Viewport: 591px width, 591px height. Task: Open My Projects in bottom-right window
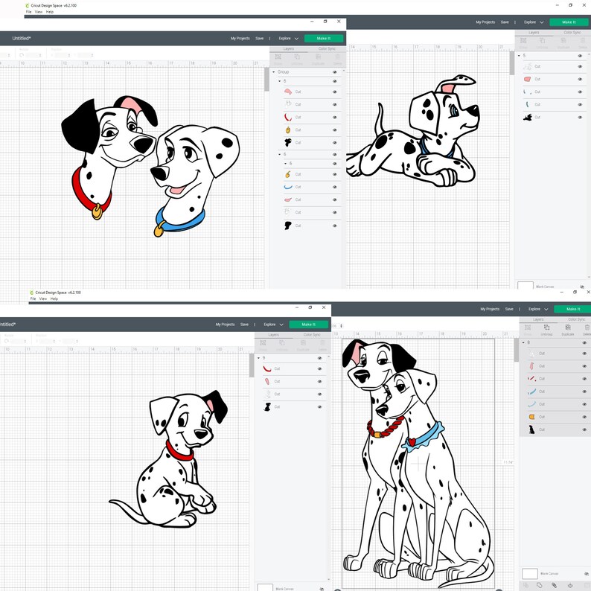point(490,309)
